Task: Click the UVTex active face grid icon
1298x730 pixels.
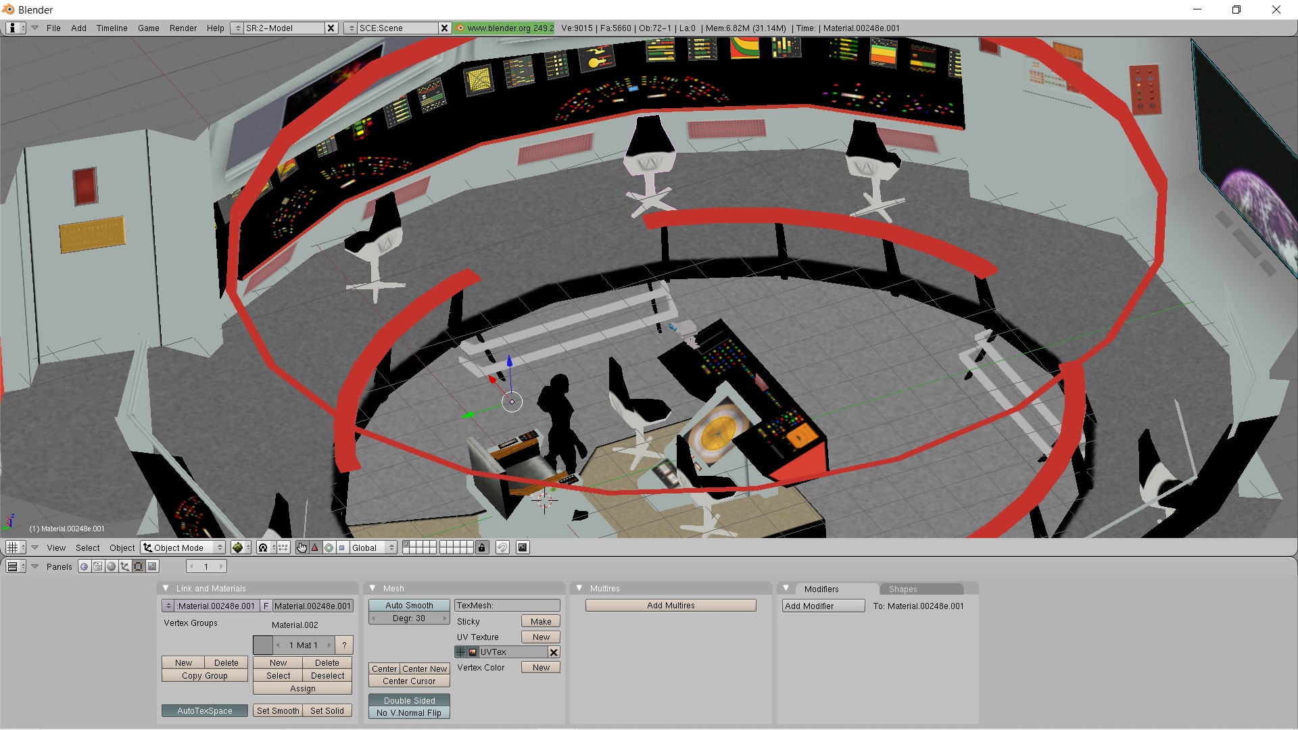Action: (461, 652)
